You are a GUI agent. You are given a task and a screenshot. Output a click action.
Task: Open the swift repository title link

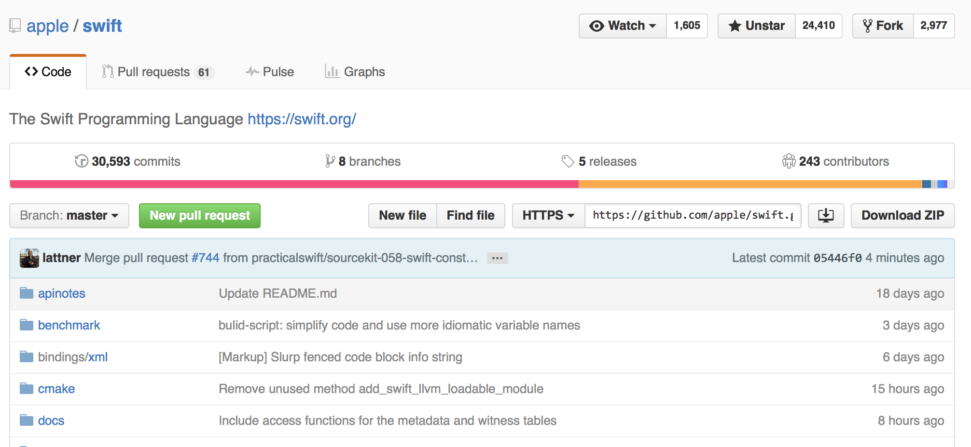[102, 26]
